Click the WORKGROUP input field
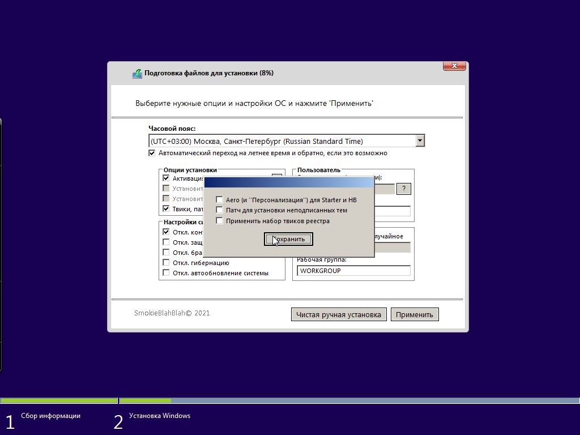The height and width of the screenshot is (435, 580). 353,271
